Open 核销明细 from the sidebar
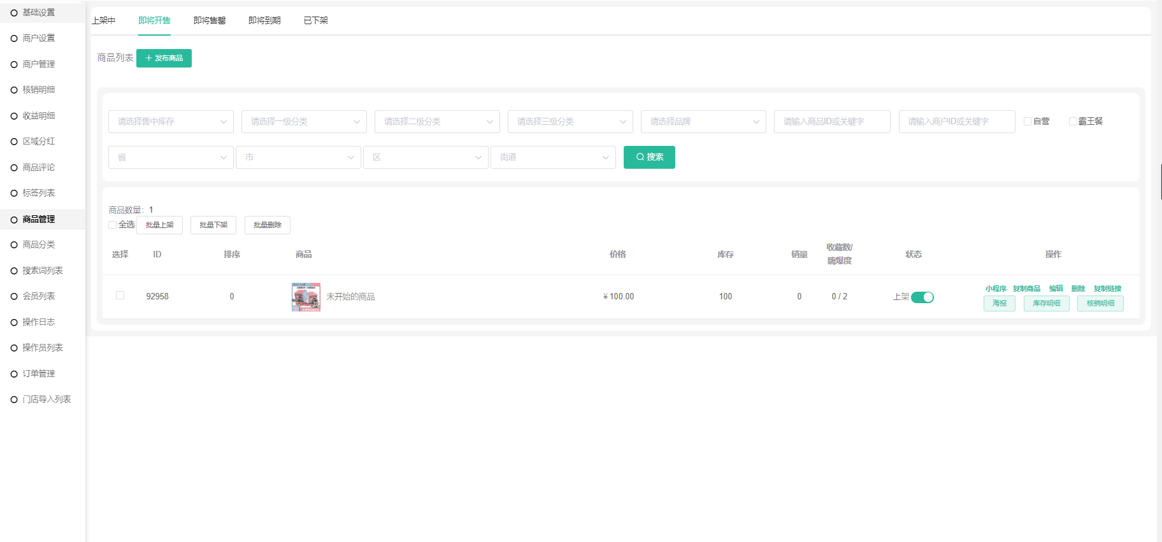 click(x=38, y=90)
